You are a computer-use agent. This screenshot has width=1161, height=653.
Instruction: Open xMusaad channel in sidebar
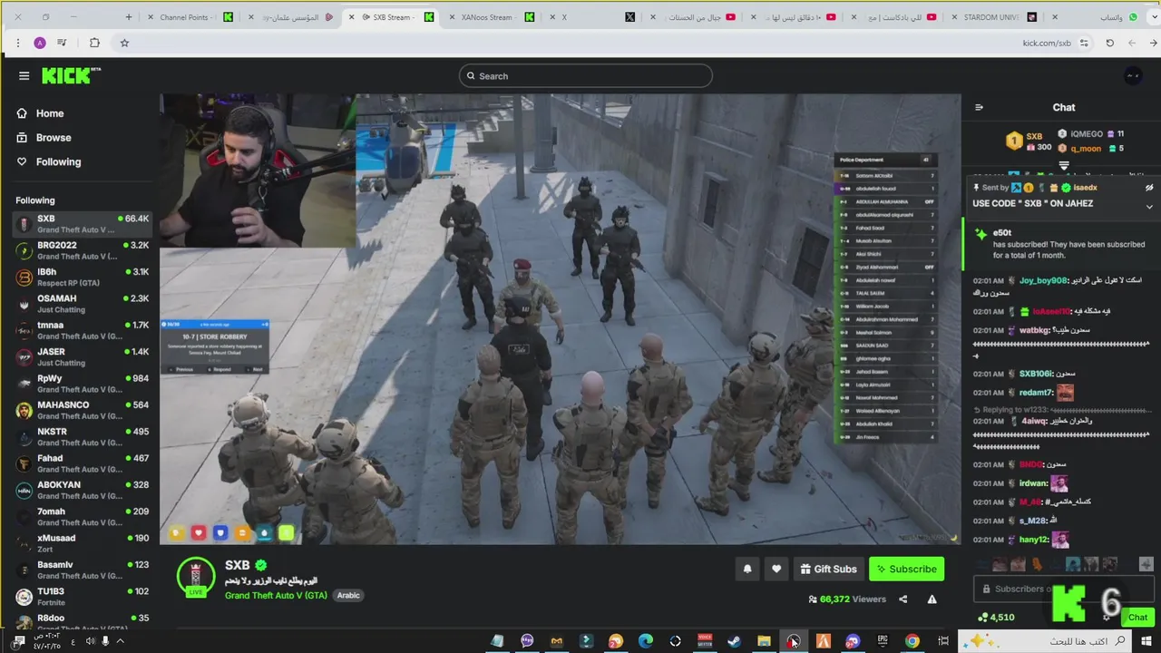tap(82, 543)
